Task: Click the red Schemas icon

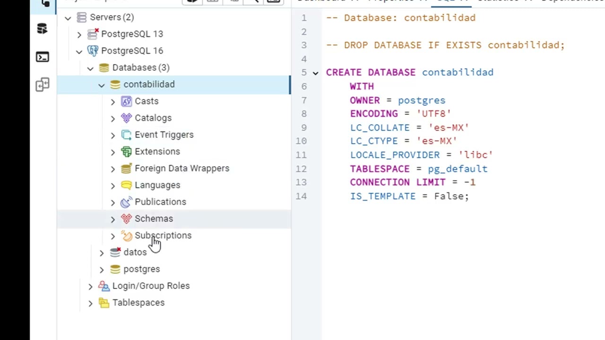Action: tap(126, 219)
